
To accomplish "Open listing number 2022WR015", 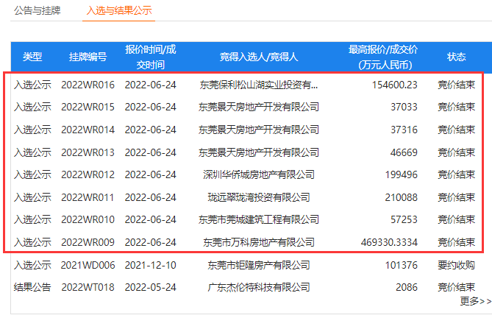I will click(x=88, y=107).
